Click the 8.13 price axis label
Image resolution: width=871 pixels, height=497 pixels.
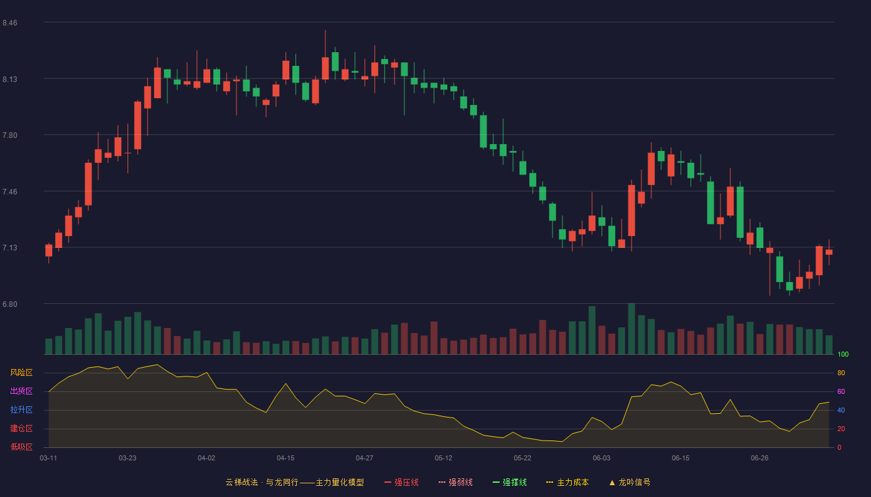coord(10,80)
